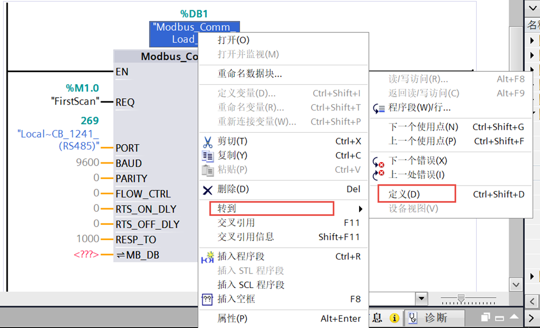540x328 pixels.
Task: Expand the first tree item in right panel
Action: tap(532, 40)
